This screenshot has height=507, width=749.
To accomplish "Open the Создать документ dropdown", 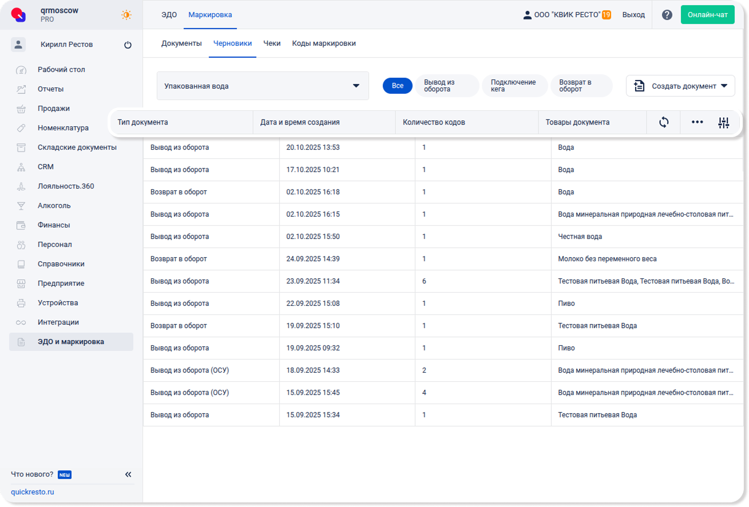I will [x=680, y=86].
